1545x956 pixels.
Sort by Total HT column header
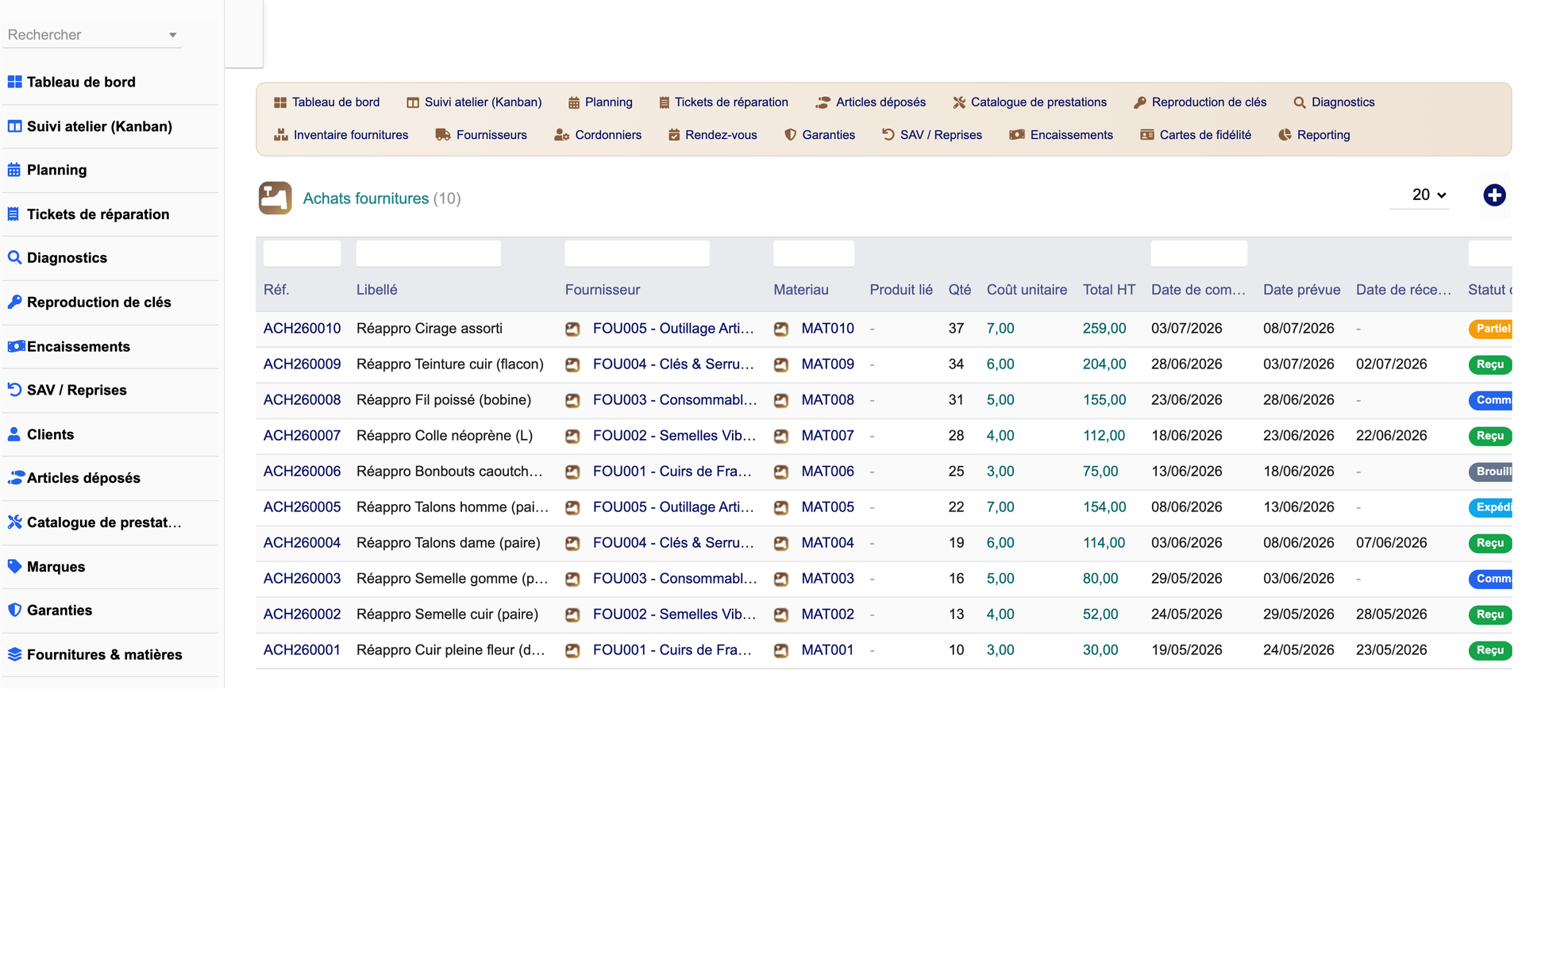click(x=1108, y=290)
